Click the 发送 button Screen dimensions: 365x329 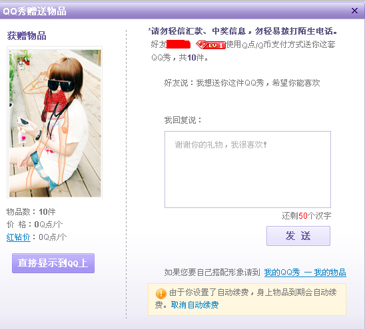point(298,236)
